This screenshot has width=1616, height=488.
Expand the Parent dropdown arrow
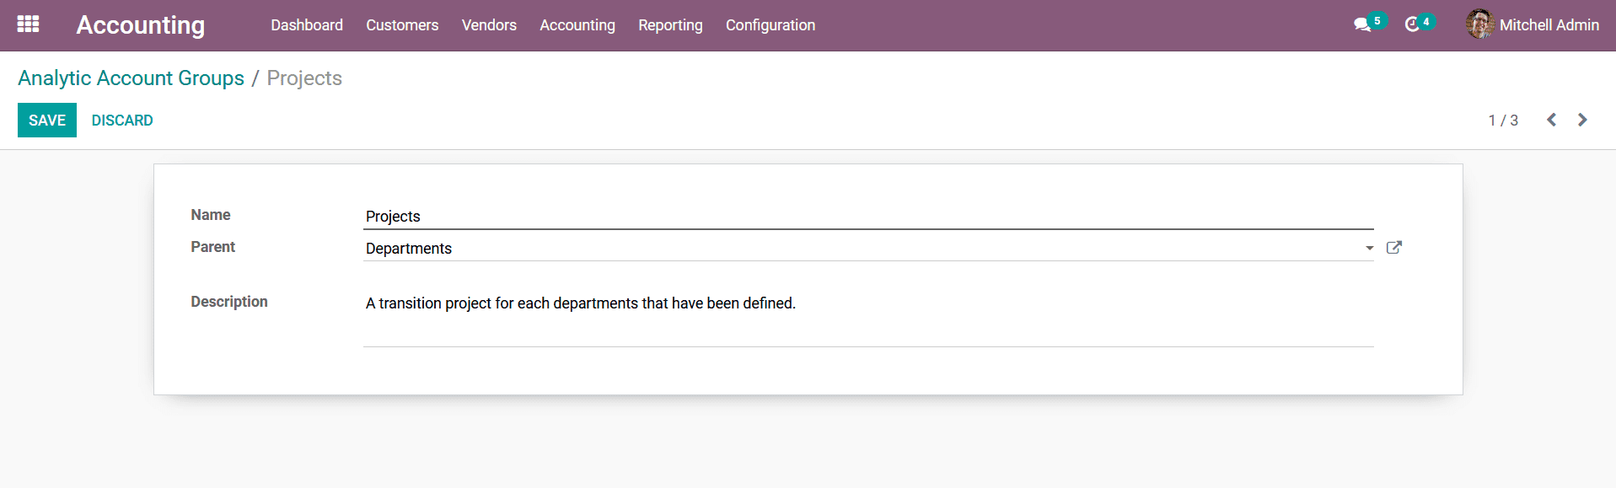[1369, 248]
